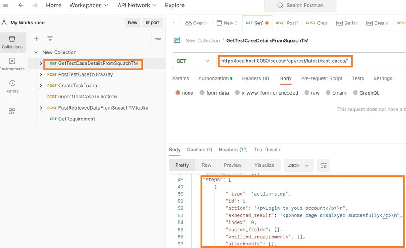The image size is (406, 248).
Task: Click the text wrap icon beside JSON dropdown
Action: click(x=323, y=165)
